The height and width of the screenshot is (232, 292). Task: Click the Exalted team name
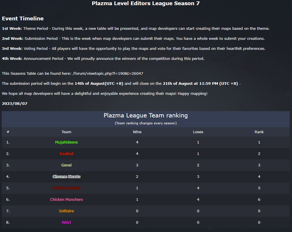66,154
